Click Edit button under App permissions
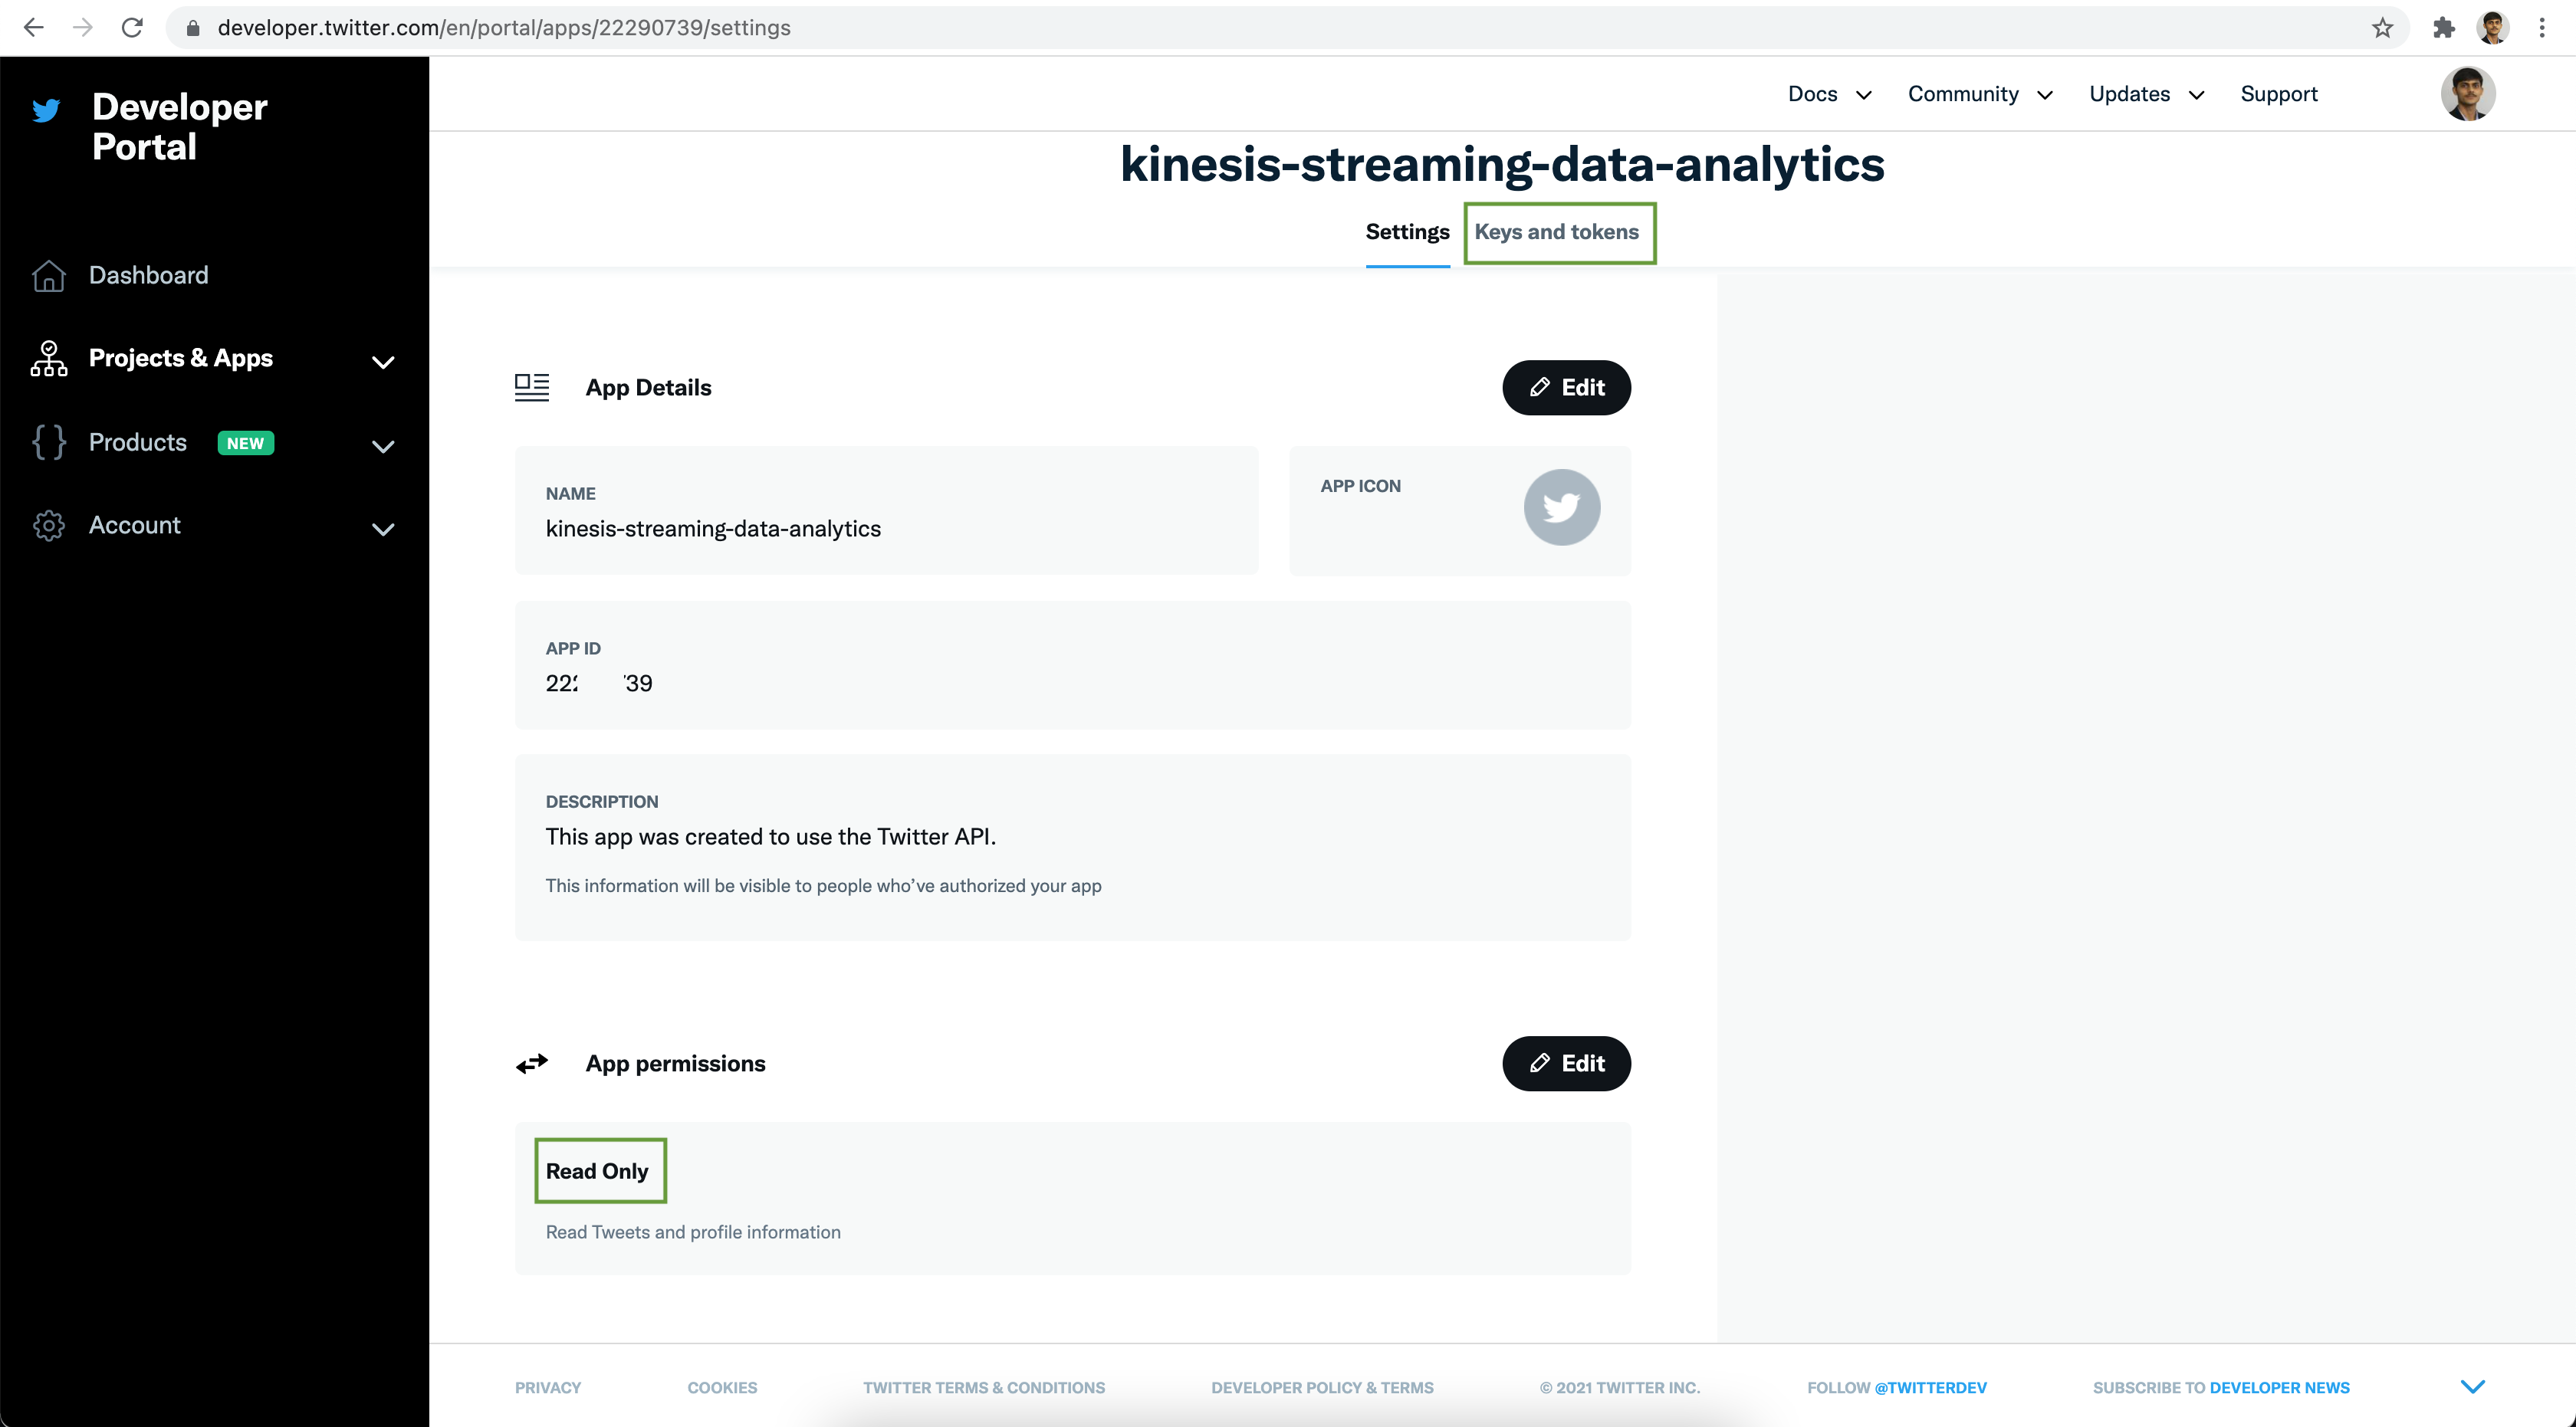 1566,1061
